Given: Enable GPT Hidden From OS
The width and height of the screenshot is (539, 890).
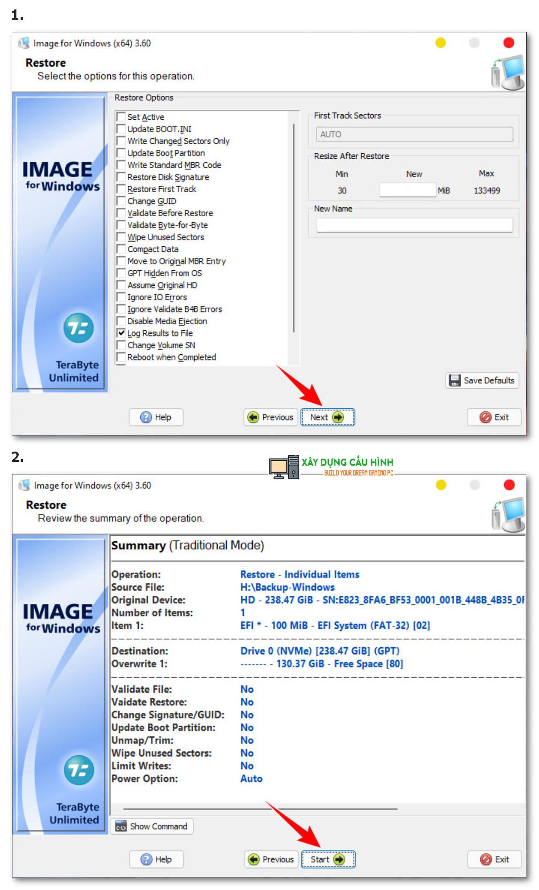Looking at the screenshot, I should tap(121, 273).
